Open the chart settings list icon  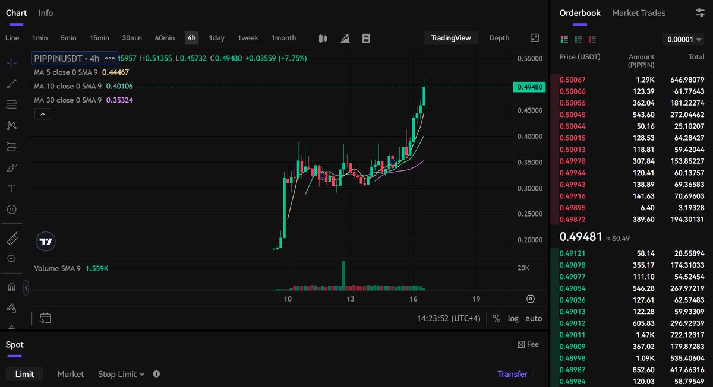[x=366, y=38]
